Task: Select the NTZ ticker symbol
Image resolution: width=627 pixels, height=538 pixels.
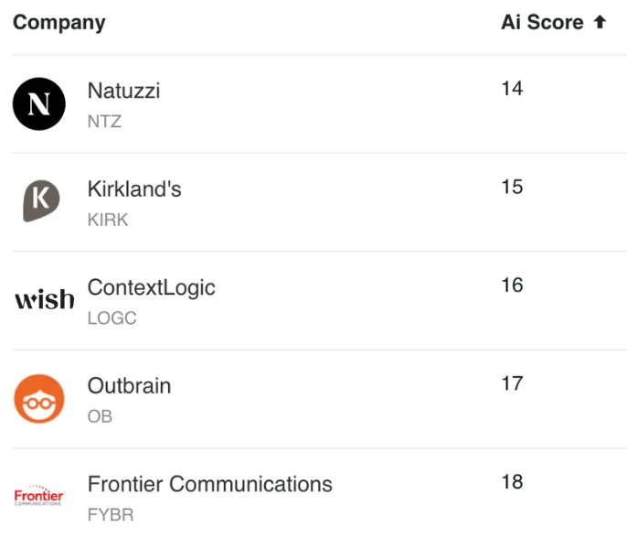Action: coord(104,122)
